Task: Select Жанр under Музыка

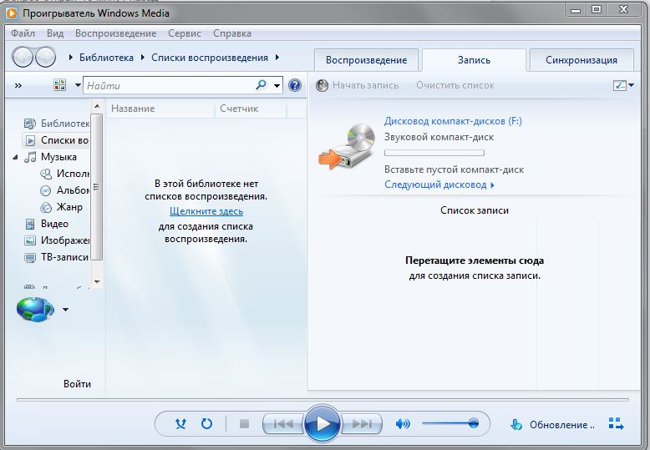Action: click(61, 207)
